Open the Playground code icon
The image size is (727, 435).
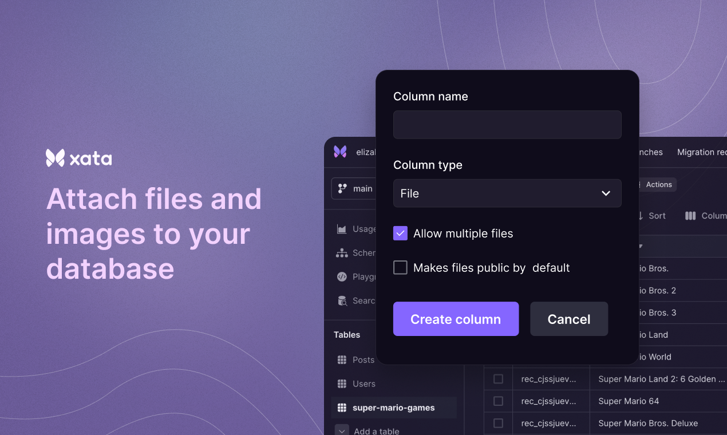[342, 277]
